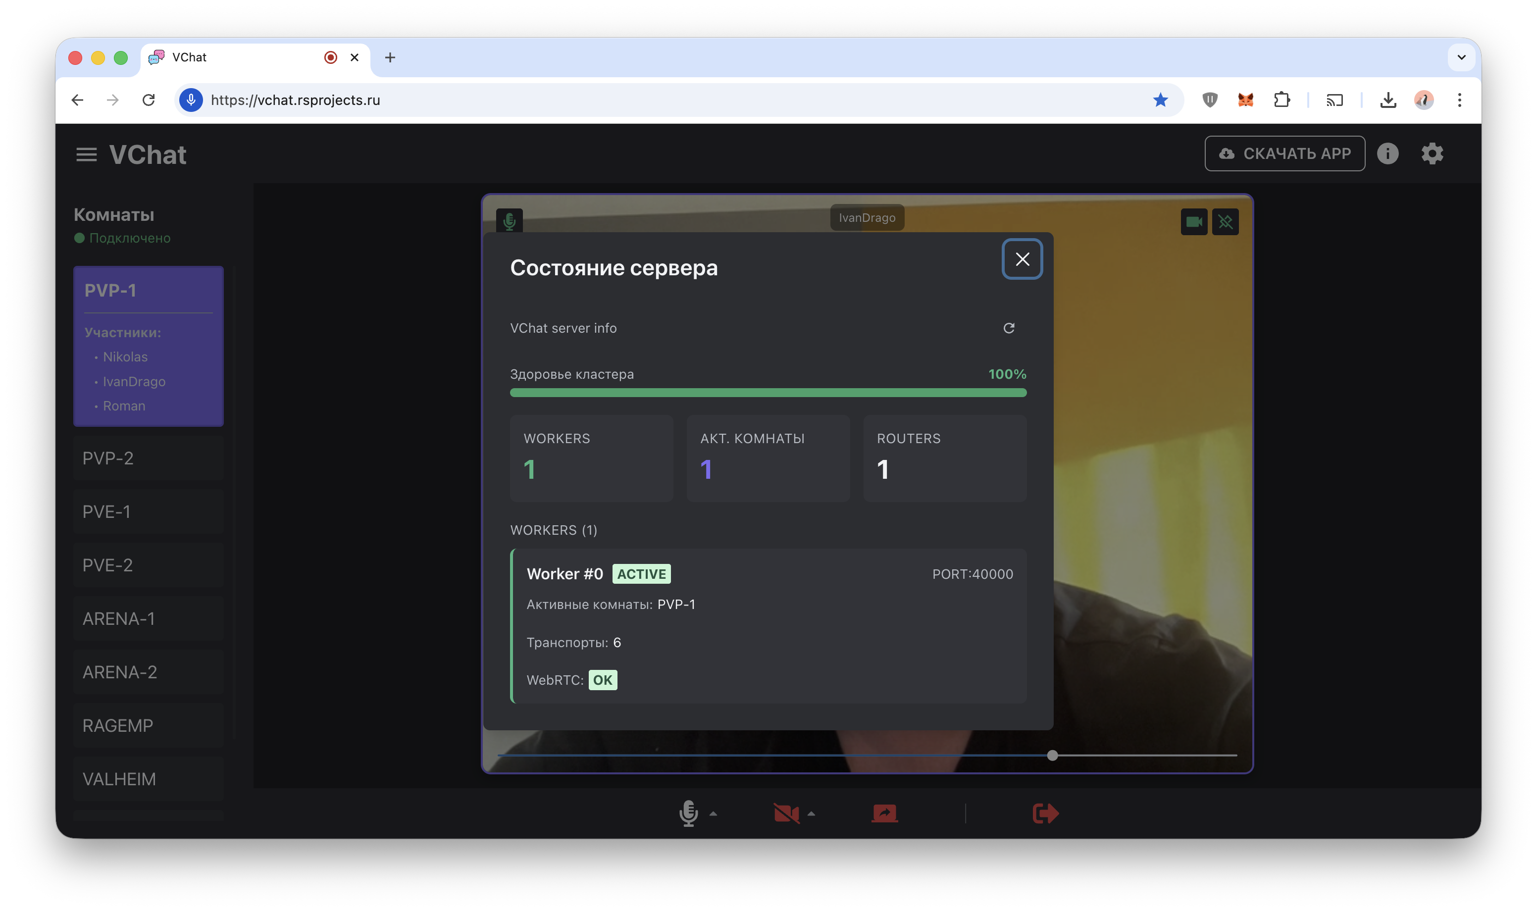
Task: Expand camera device options arrow
Action: [811, 813]
